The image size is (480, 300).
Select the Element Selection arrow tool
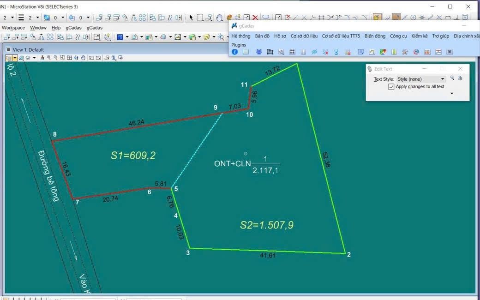[x=191, y=18]
